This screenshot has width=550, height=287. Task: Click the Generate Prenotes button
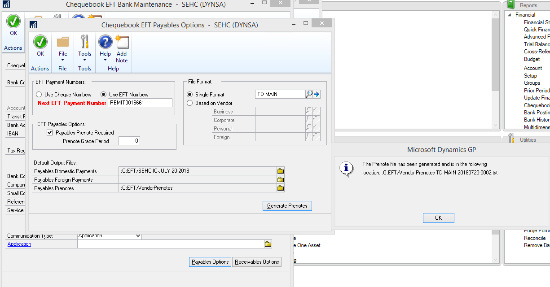(x=287, y=205)
